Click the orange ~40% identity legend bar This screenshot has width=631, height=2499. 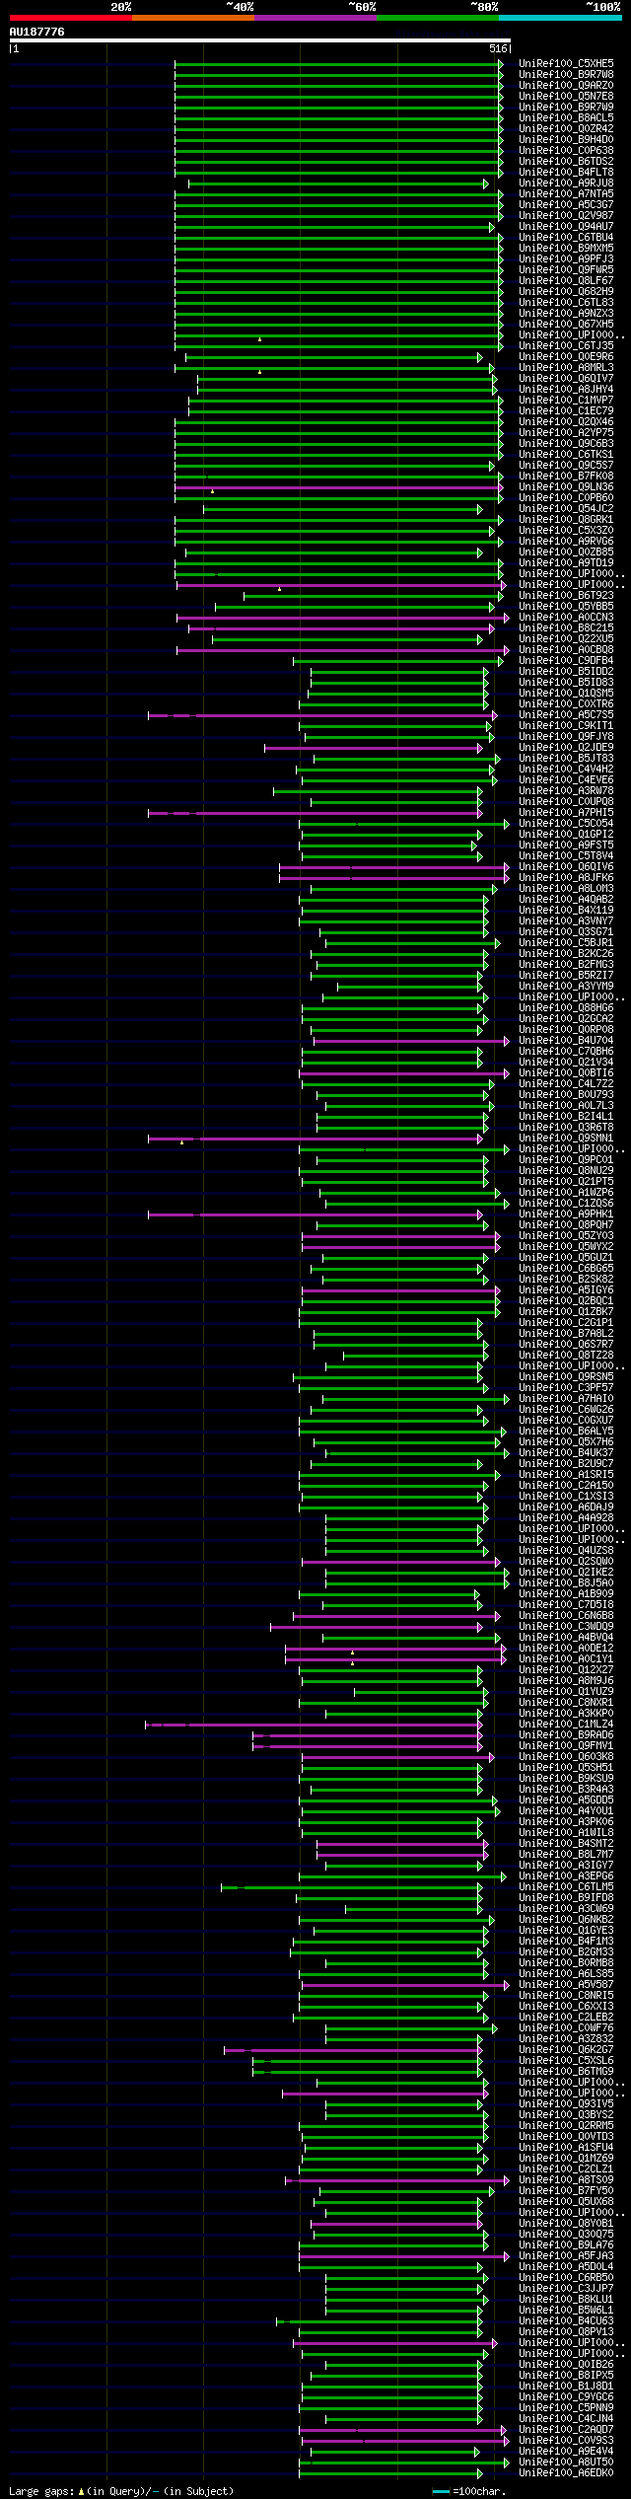[x=192, y=18]
